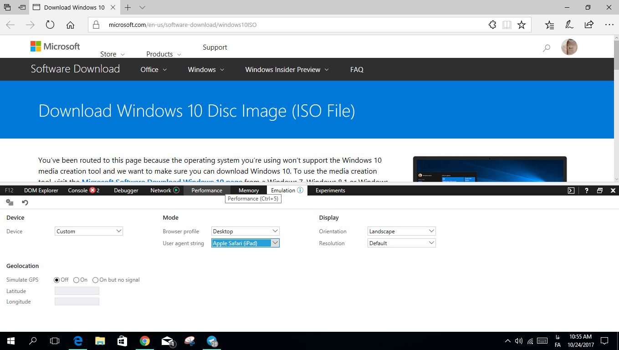
Task: Open taskbar search magnifier
Action: (x=33, y=341)
